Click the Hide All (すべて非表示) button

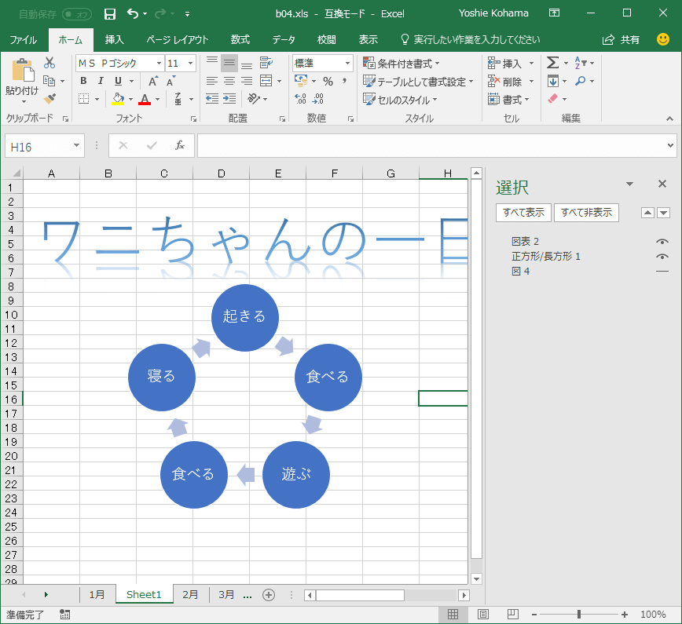click(586, 213)
